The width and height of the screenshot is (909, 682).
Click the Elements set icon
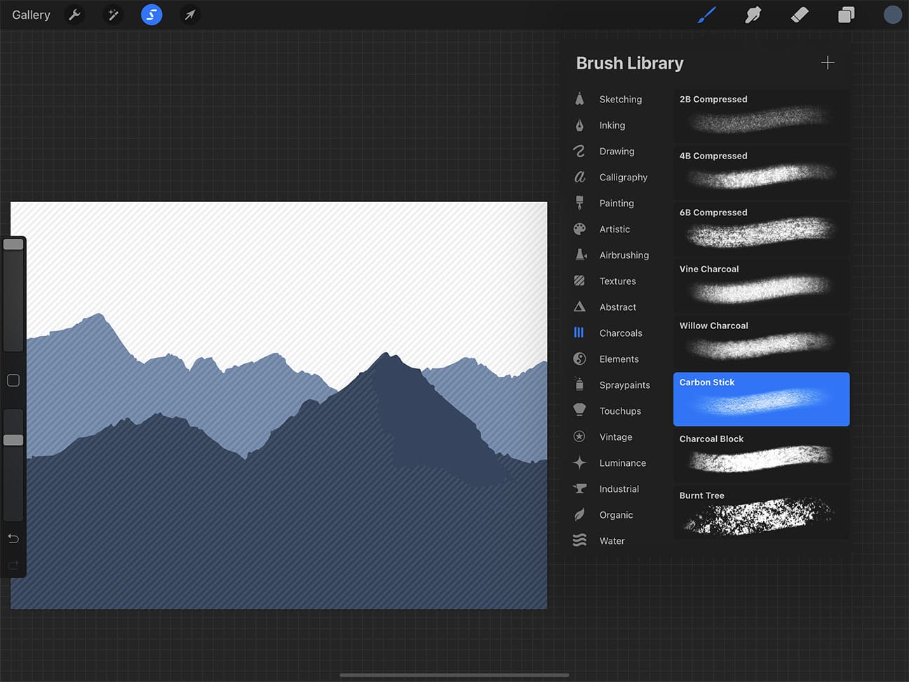pos(579,359)
